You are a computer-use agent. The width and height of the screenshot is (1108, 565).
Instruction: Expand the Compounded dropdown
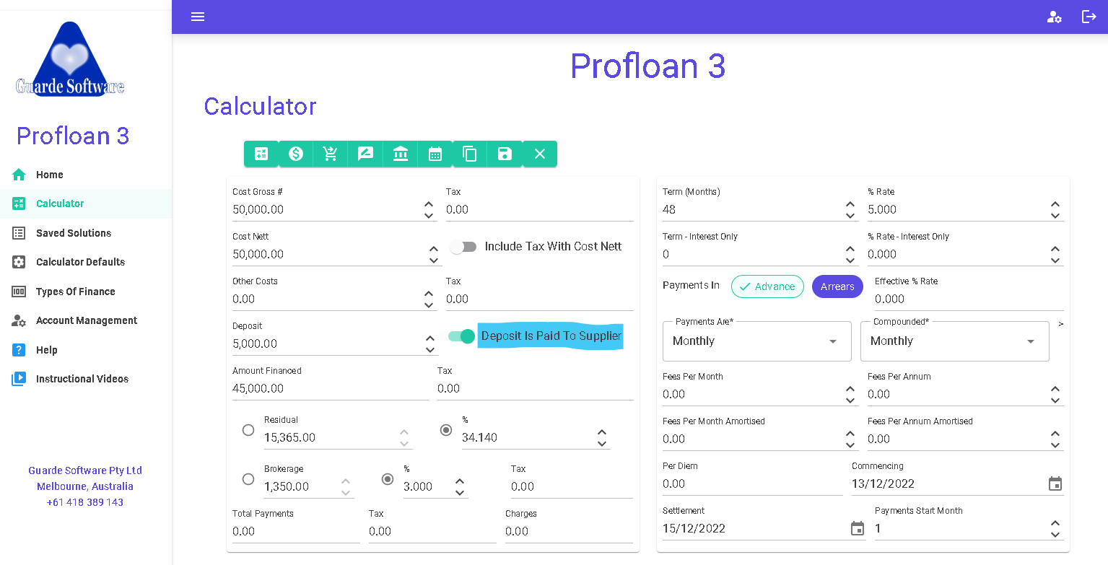954,341
